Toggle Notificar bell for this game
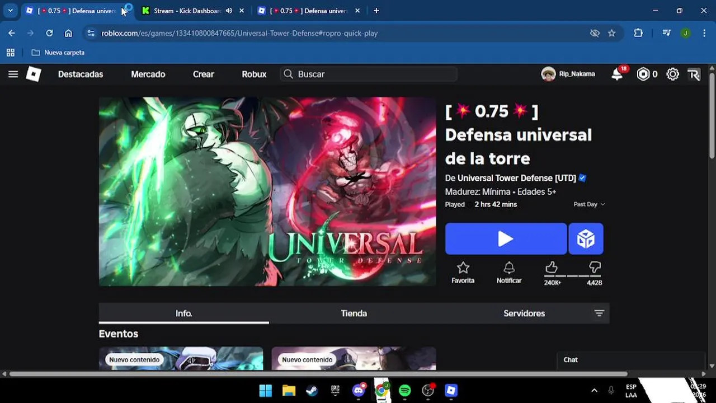 (509, 273)
